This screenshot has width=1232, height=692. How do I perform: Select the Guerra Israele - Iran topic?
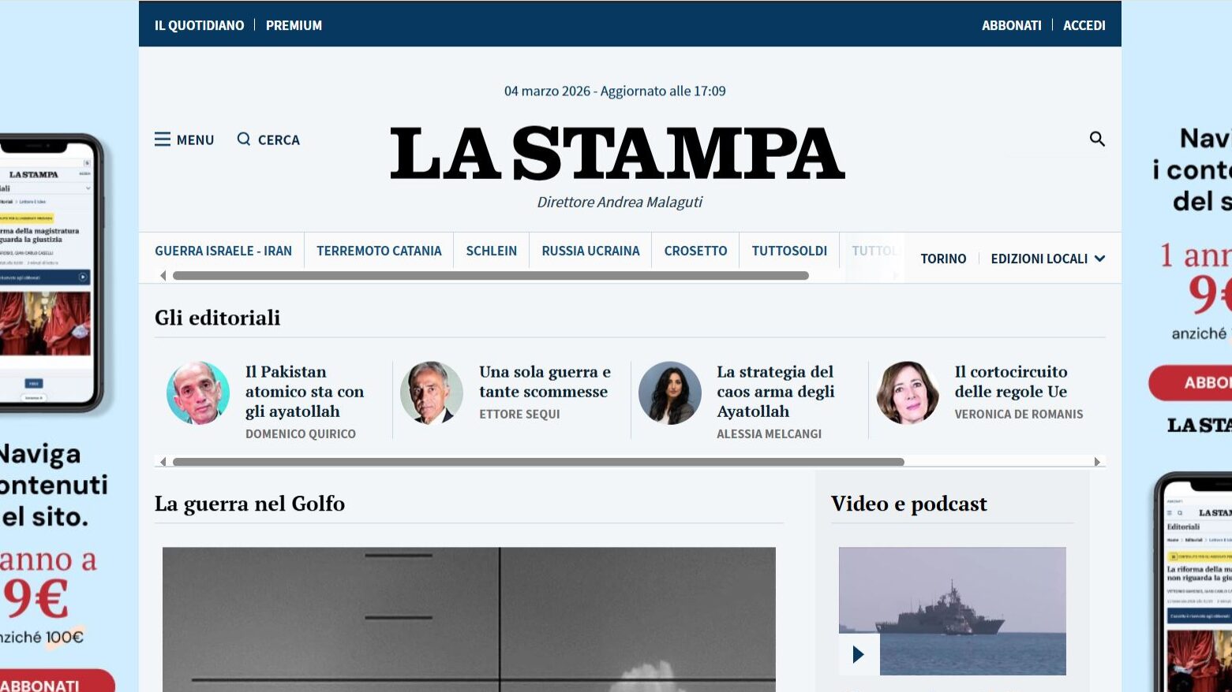(x=223, y=251)
